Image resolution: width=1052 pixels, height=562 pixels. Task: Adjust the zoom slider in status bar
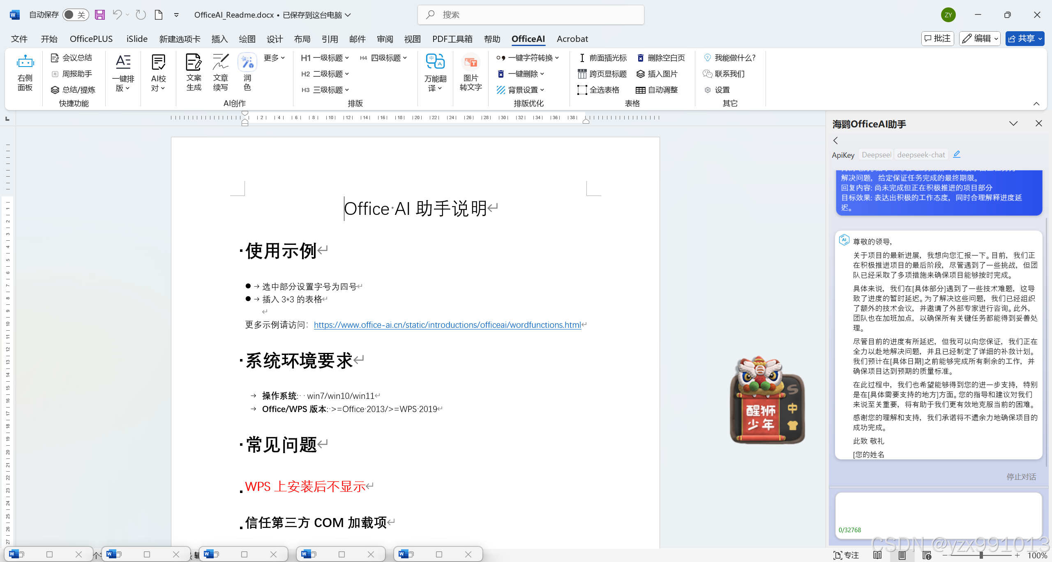(981, 555)
